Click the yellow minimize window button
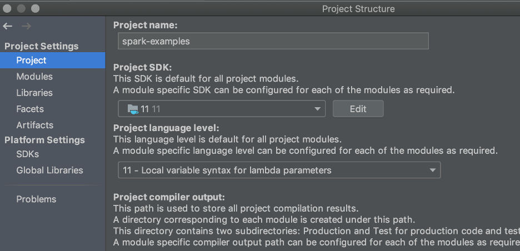520x251 pixels. click(21, 9)
